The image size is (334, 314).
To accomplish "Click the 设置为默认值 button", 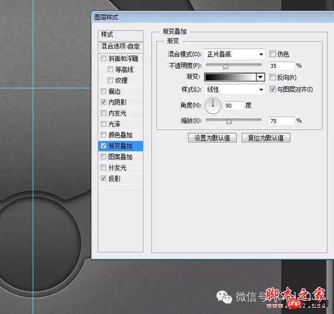I will tap(212, 138).
